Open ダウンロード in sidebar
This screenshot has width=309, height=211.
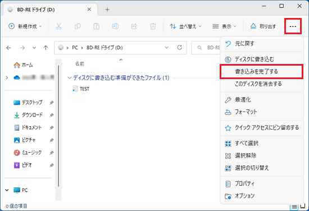pos(29,115)
